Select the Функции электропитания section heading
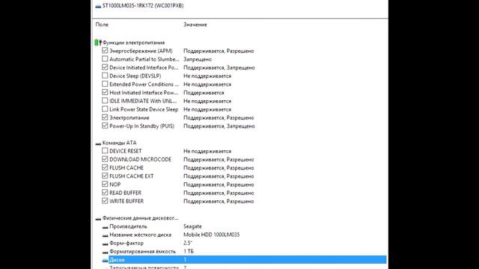 pos(133,43)
